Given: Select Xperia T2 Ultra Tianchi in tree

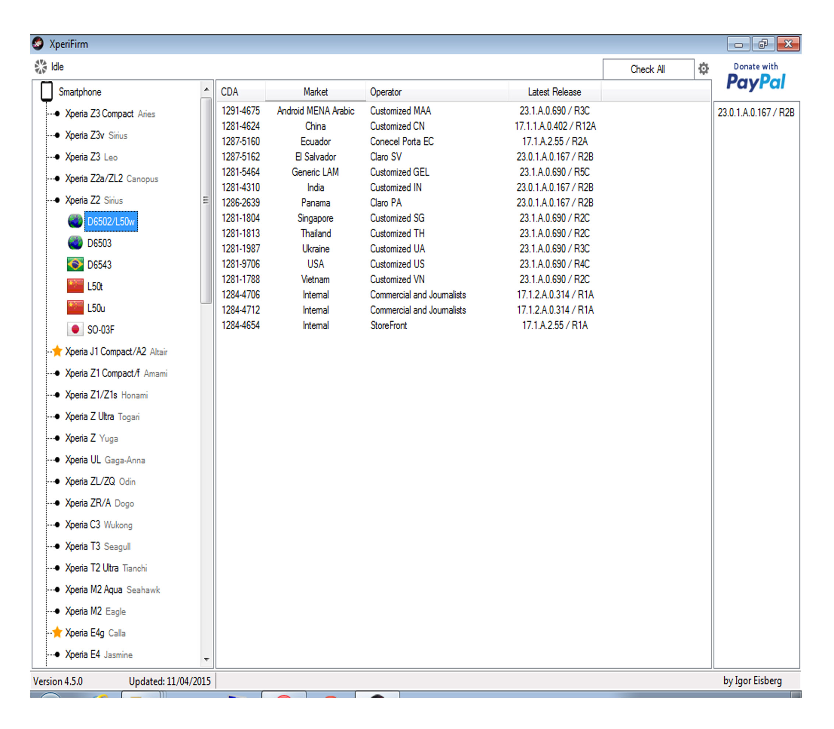Looking at the screenshot, I should 106,568.
